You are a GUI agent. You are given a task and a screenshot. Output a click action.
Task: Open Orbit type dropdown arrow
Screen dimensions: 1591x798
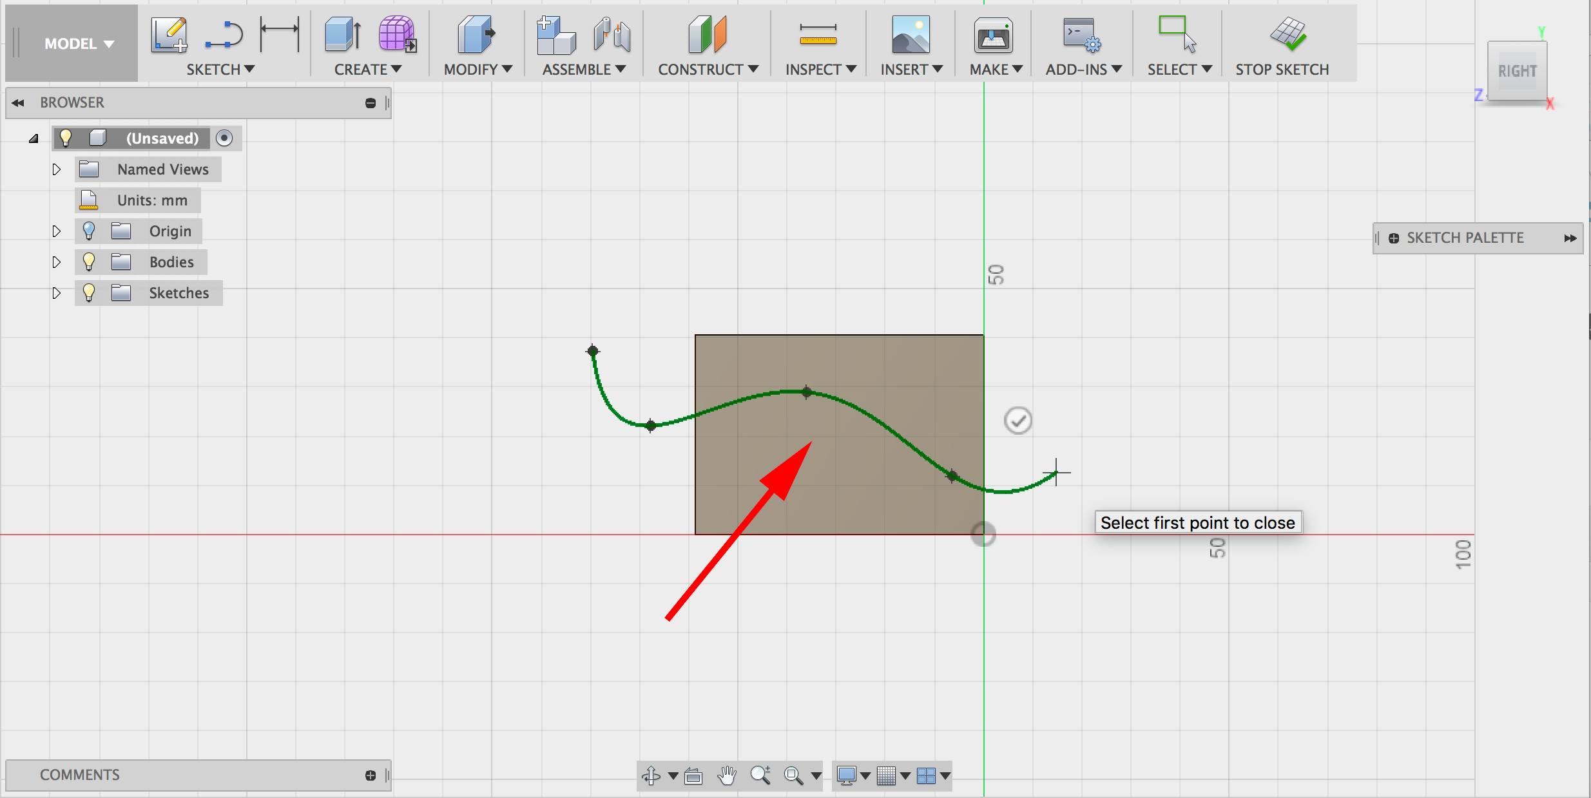coord(673,775)
